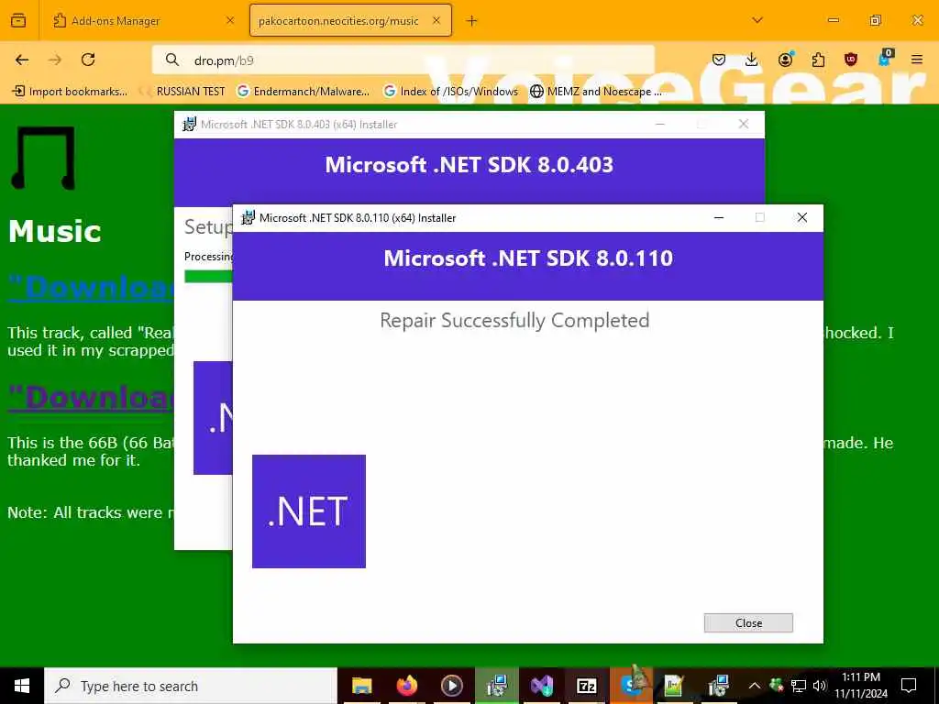The image size is (939, 704).
Task: Click the active highlighted installer taskbar icon
Action: point(497,686)
